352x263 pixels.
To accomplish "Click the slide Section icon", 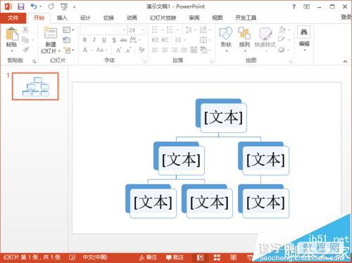I will (68, 50).
